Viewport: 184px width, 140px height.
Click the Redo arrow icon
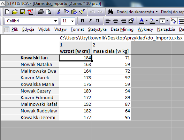[100, 12]
